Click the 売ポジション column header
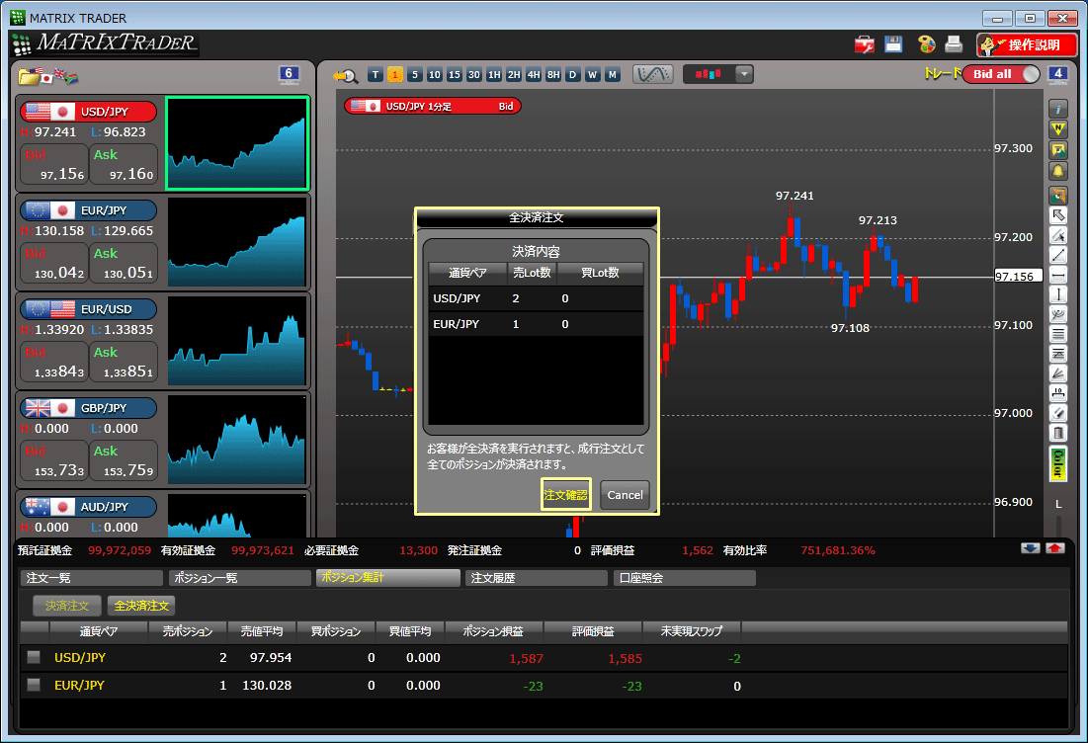1088x743 pixels. click(x=188, y=631)
